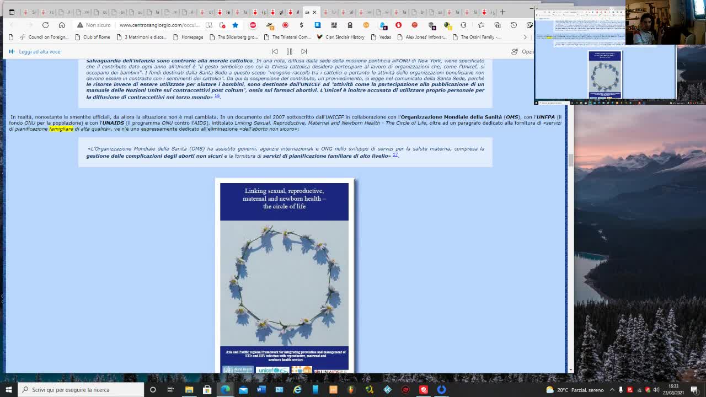Open Kodi from the taskbar

pos(387,390)
